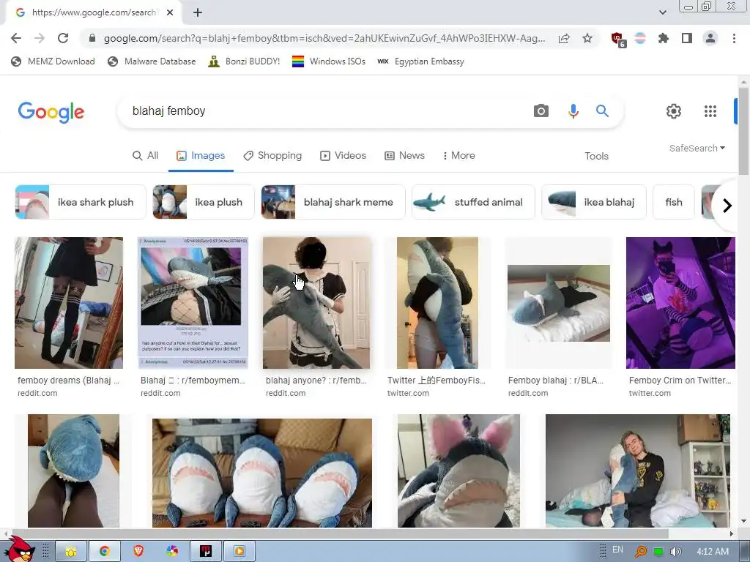Close the Google search tab
The width and height of the screenshot is (750, 562).
click(x=170, y=12)
